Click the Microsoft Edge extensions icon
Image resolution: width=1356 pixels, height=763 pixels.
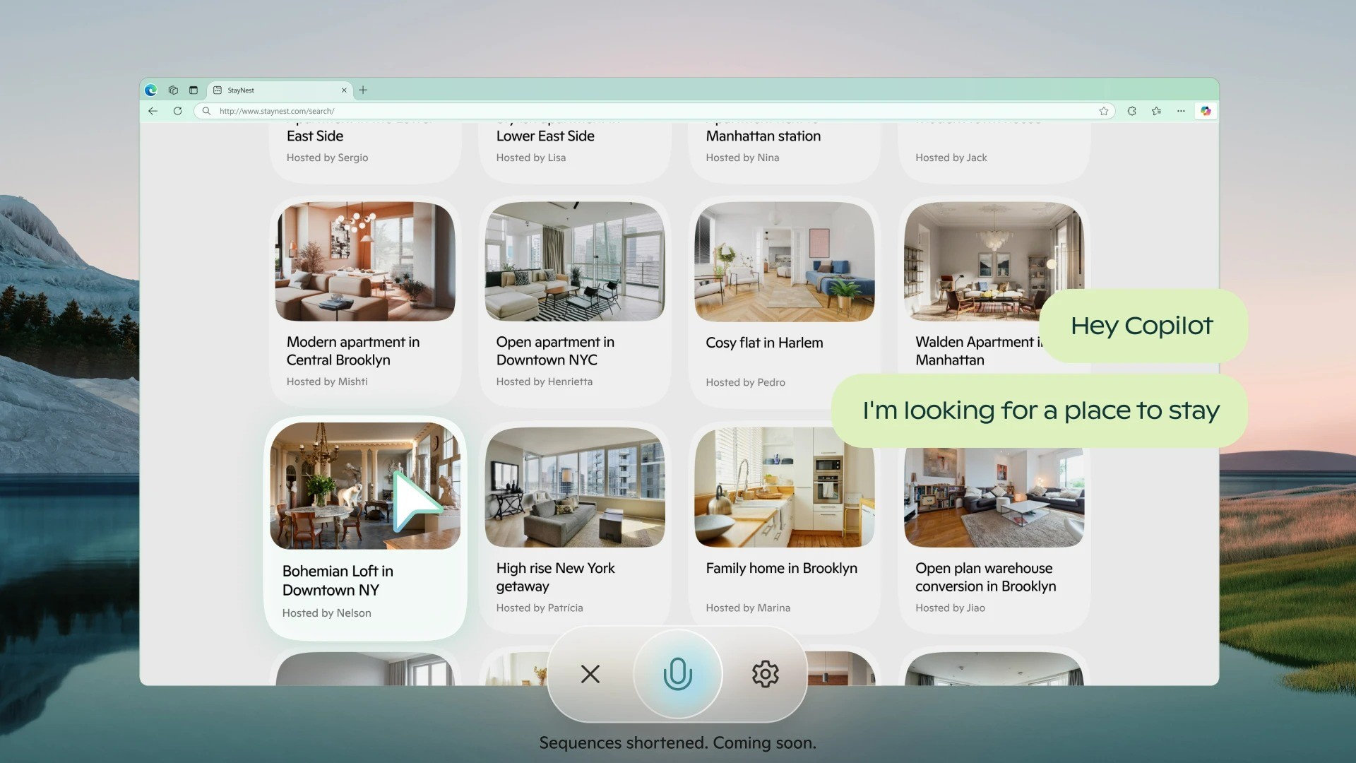pos(1131,111)
